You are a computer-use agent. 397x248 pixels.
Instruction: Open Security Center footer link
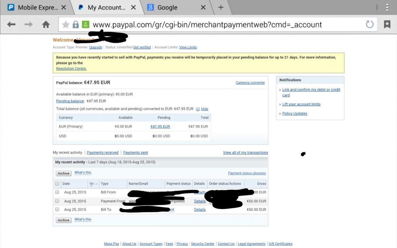[203, 244]
